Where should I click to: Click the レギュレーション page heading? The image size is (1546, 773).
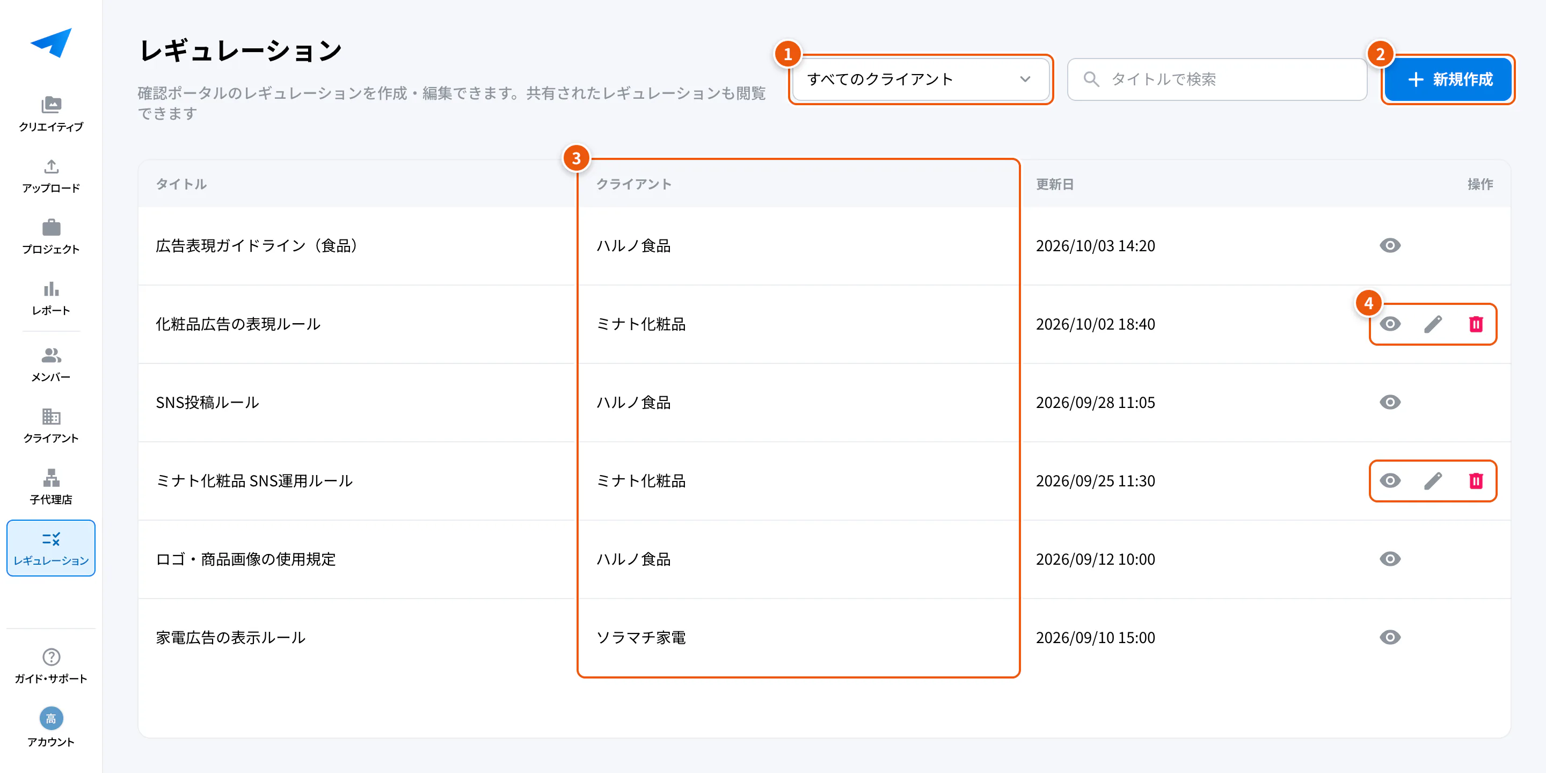click(240, 50)
